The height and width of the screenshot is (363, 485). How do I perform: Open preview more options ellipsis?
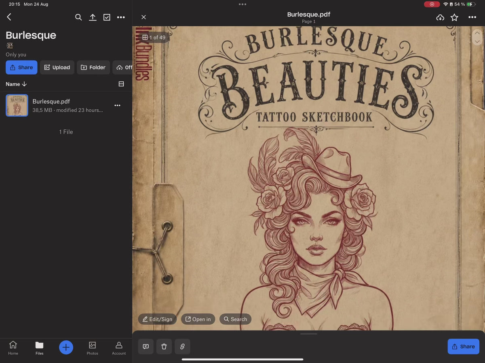pyautogui.click(x=472, y=17)
